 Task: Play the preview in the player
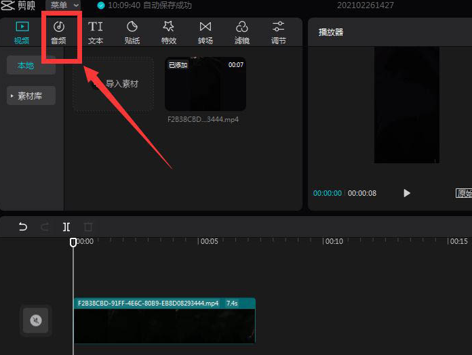[x=407, y=193]
